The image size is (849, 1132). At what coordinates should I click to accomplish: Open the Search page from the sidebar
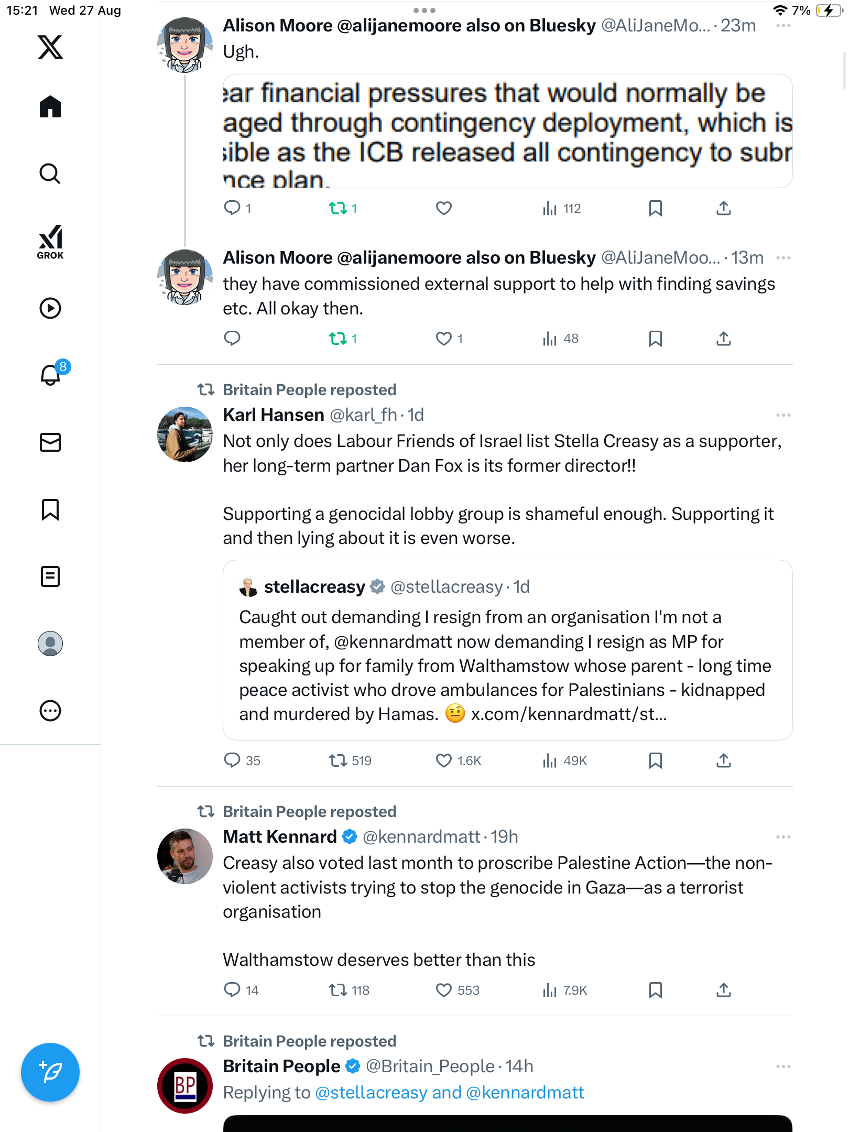(50, 174)
